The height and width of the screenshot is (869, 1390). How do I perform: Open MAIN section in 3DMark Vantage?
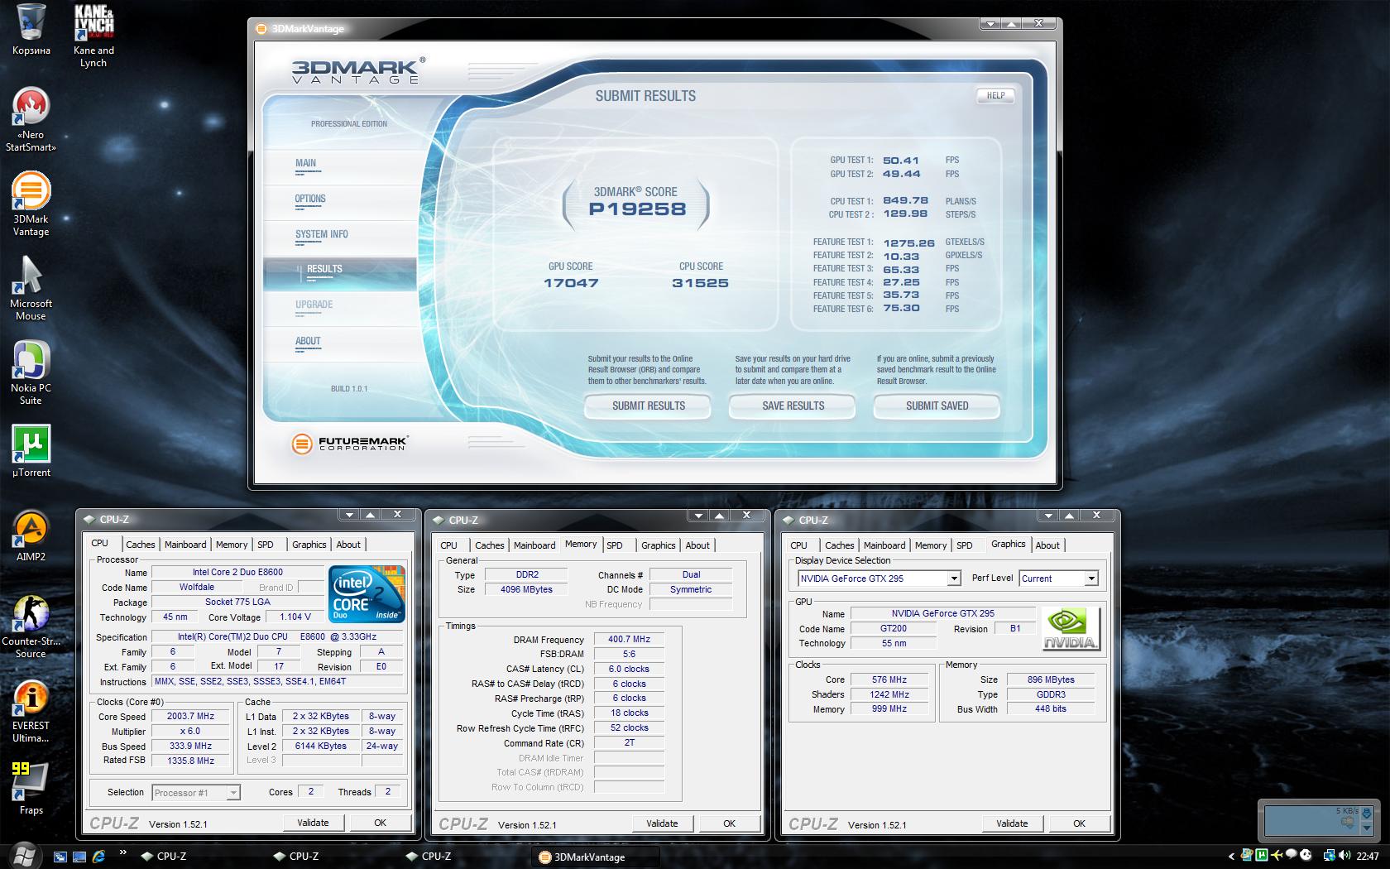tap(305, 163)
